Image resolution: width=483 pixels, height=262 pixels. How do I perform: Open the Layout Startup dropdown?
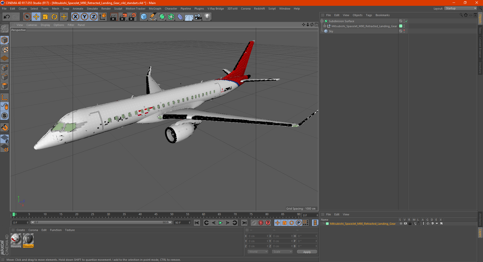(x=461, y=8)
